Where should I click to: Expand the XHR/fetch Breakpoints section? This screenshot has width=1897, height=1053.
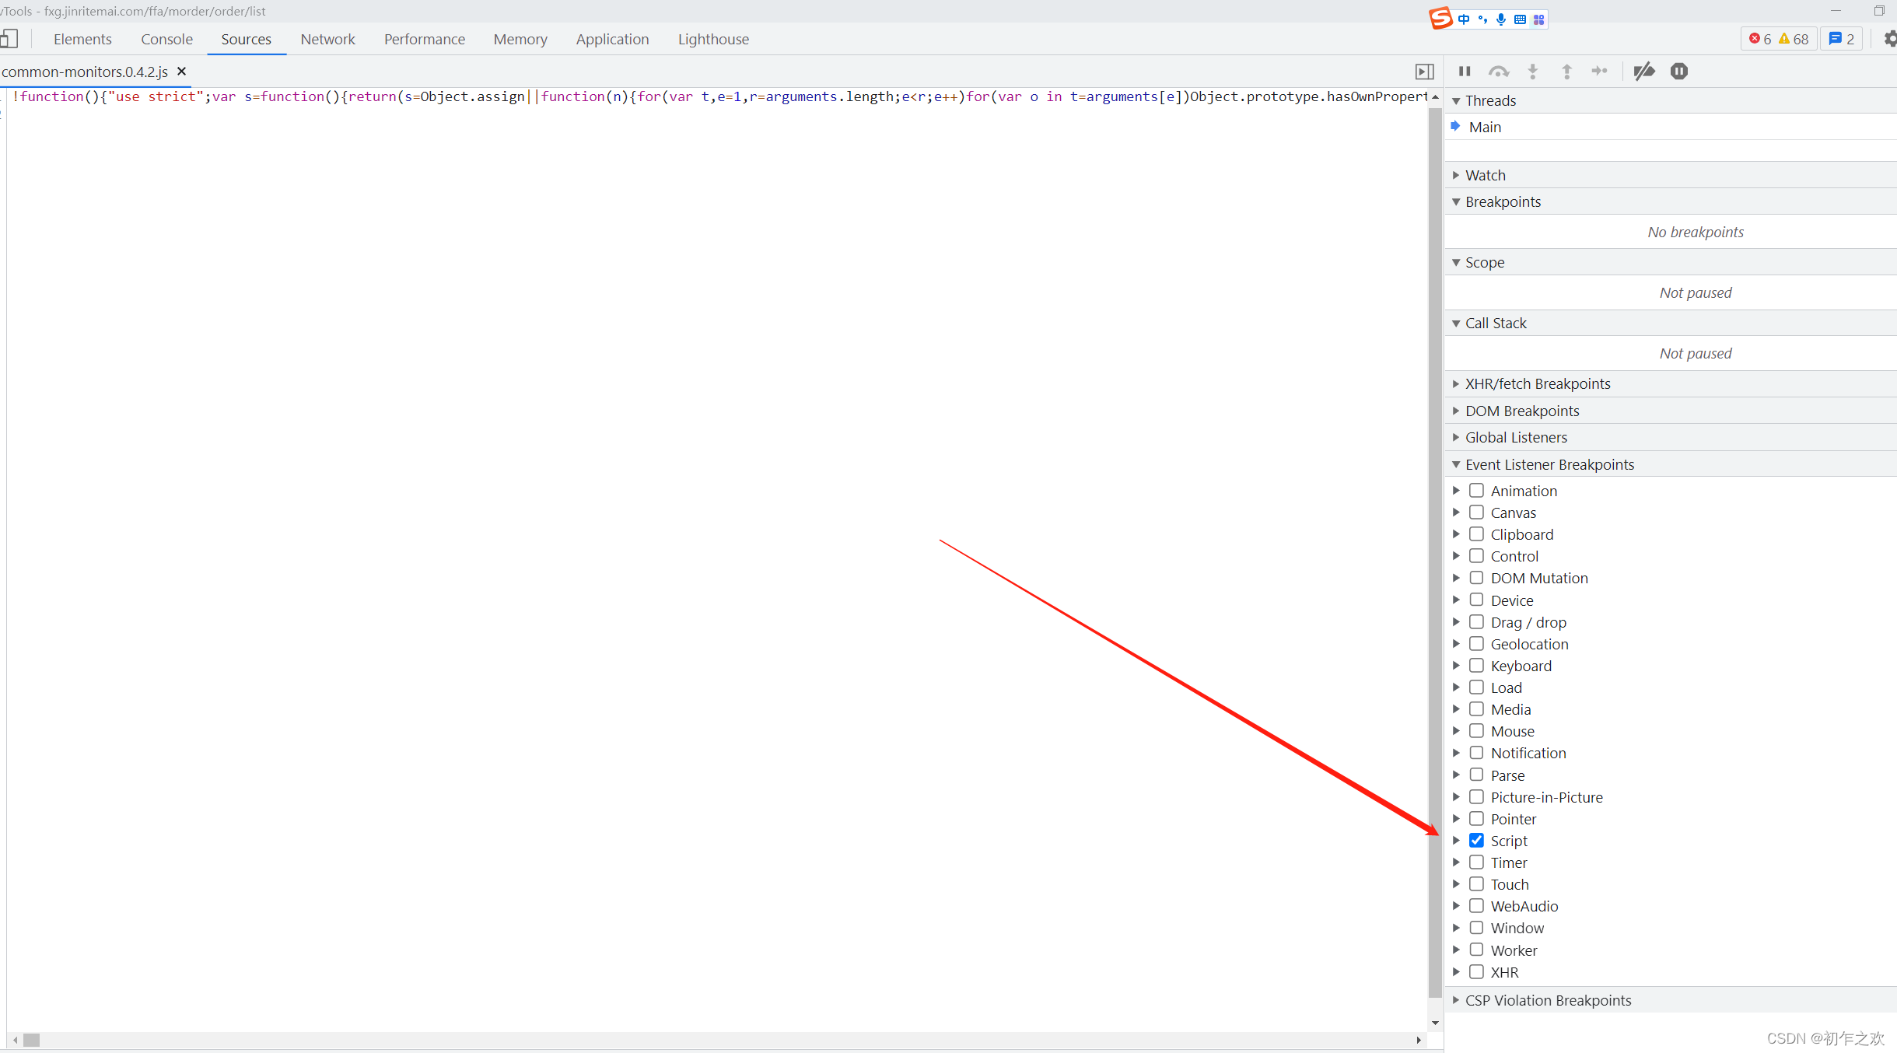1537,383
